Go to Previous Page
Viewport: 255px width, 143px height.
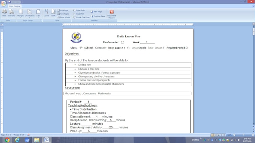point(98,16)
